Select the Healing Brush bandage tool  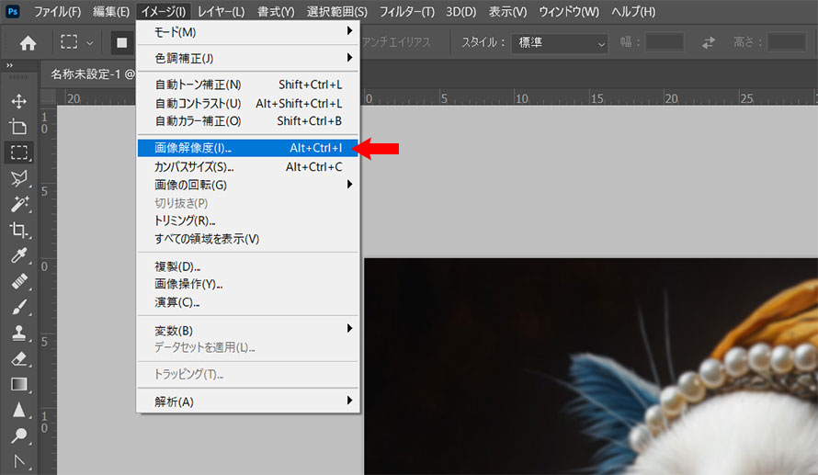tap(19, 281)
